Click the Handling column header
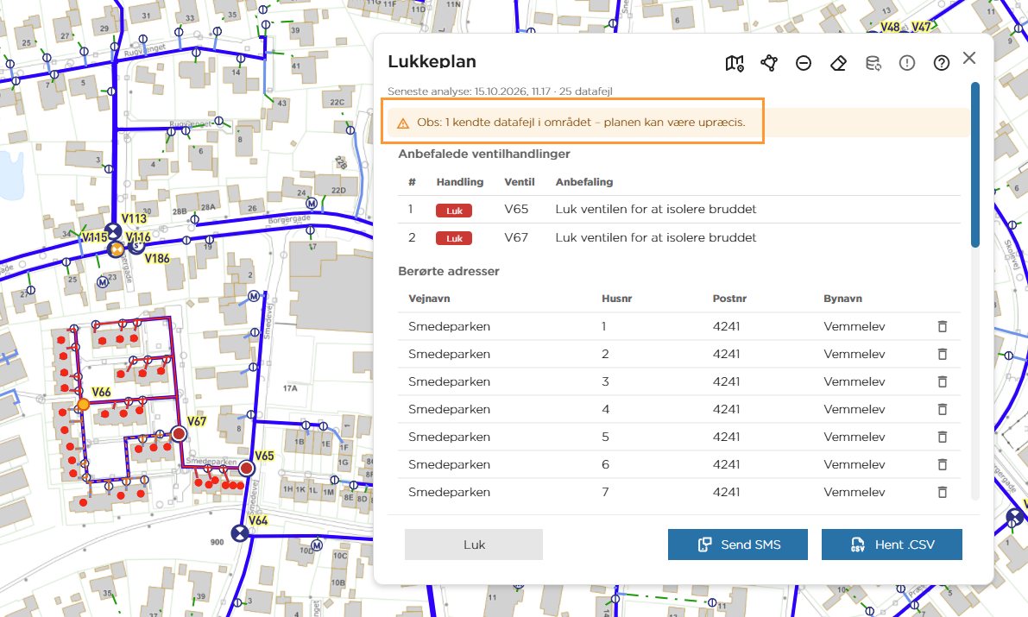1028x617 pixels. [x=459, y=181]
